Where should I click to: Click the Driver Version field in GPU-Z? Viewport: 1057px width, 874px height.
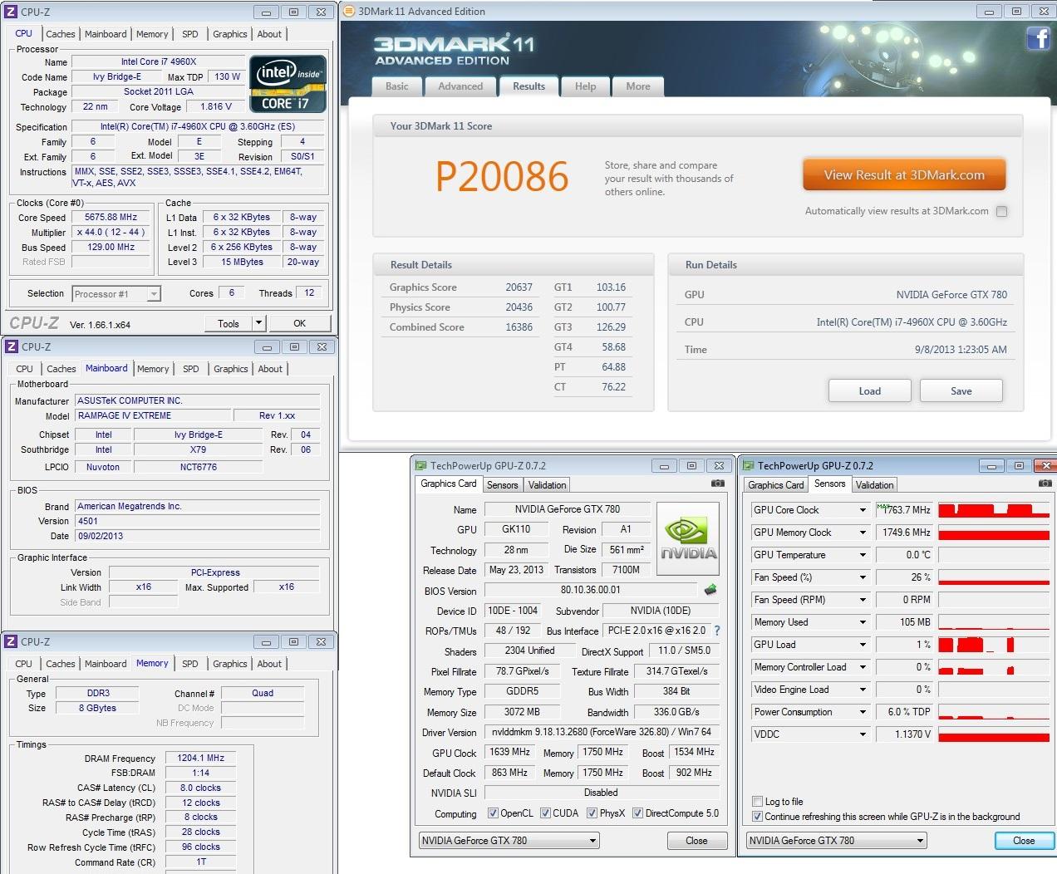tap(602, 733)
